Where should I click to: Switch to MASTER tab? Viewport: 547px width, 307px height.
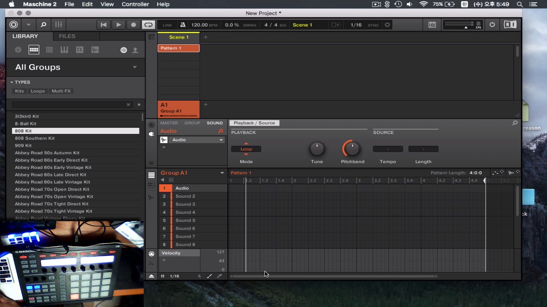pyautogui.click(x=169, y=123)
